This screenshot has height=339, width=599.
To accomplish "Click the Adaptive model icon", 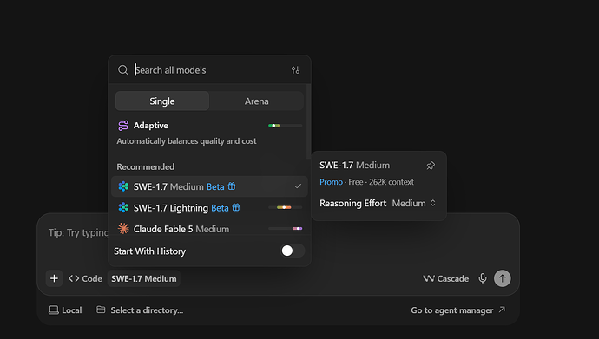I will pyautogui.click(x=123, y=126).
